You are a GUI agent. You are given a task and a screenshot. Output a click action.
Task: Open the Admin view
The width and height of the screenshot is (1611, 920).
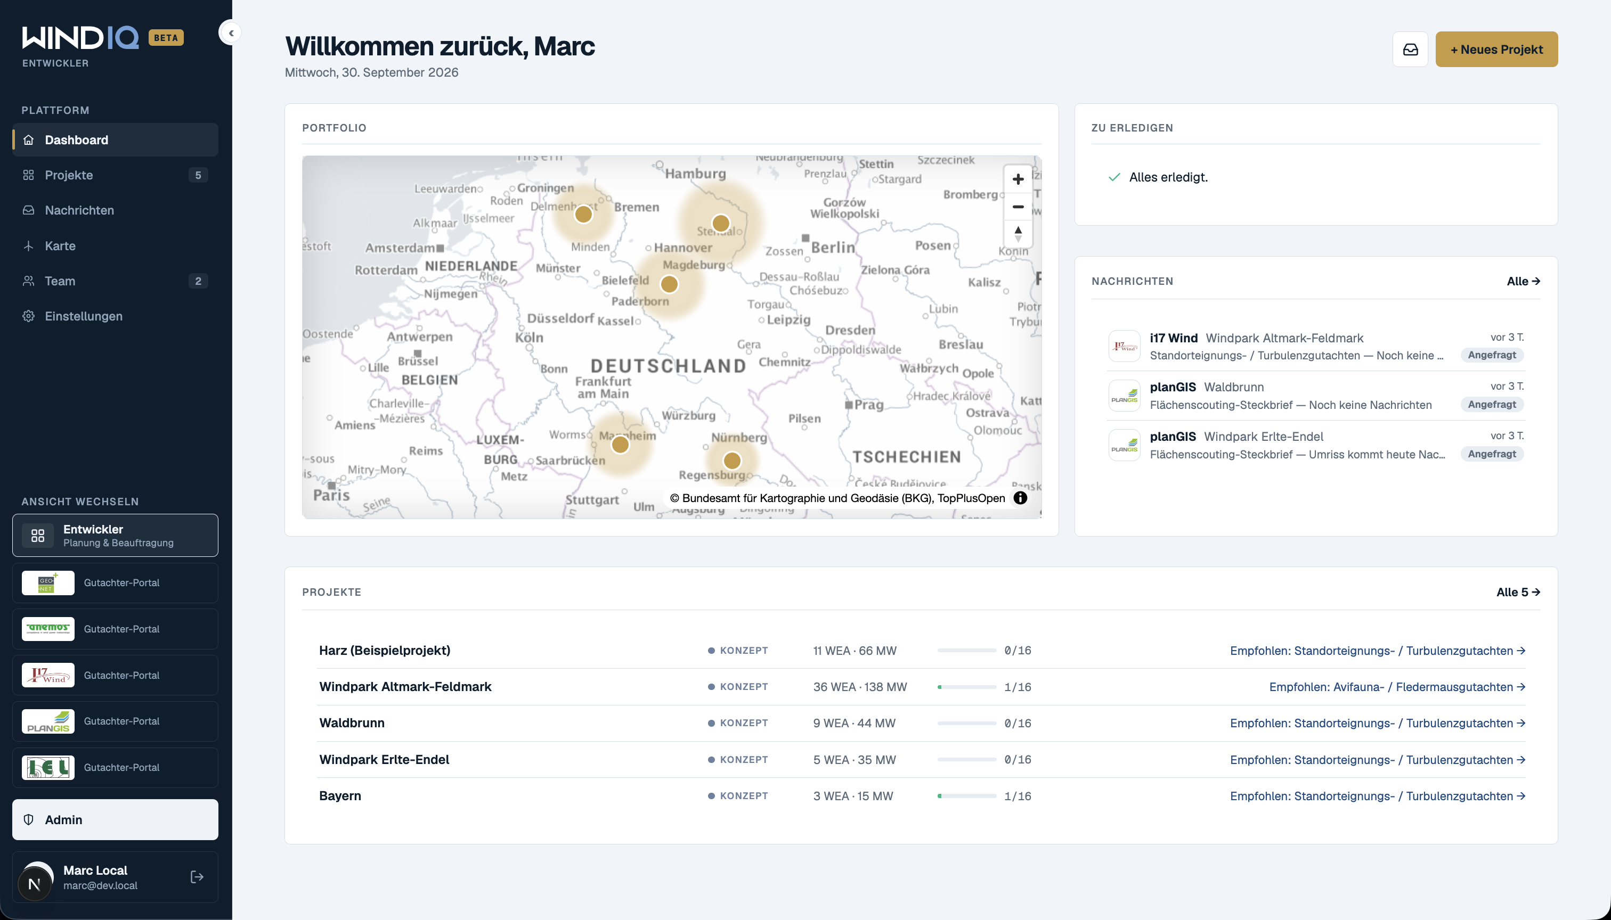[115, 819]
